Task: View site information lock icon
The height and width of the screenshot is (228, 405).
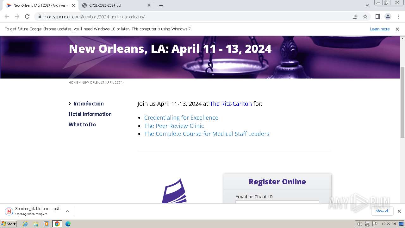Action: (x=40, y=16)
